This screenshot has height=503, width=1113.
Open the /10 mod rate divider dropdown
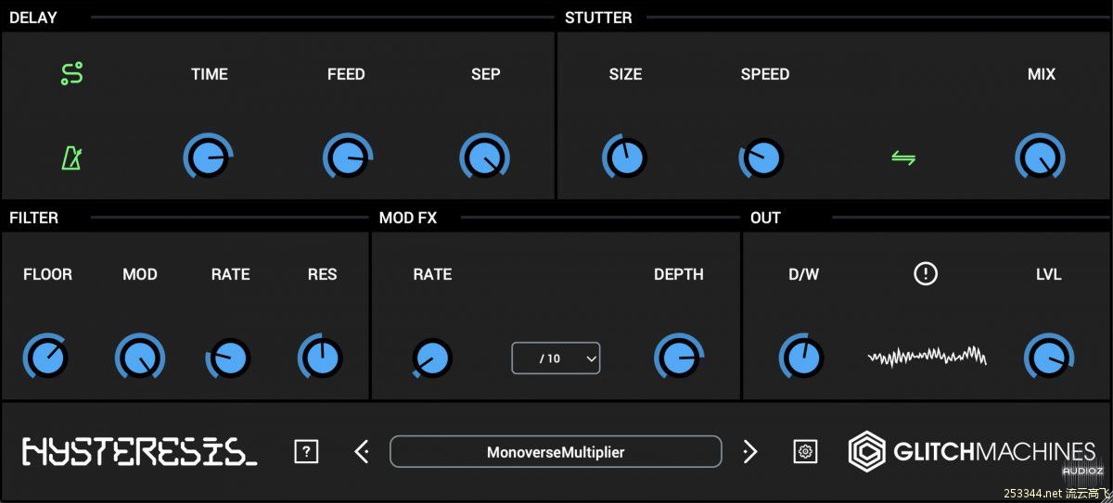click(x=556, y=358)
